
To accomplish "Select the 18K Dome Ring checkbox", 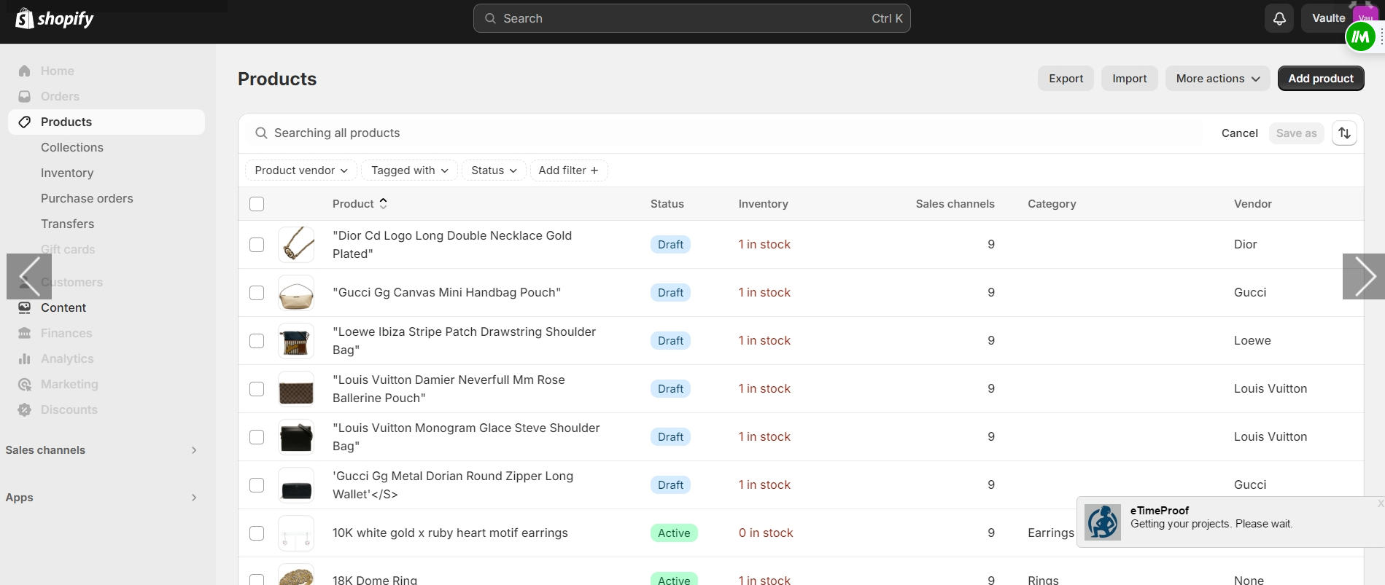I will tap(257, 580).
